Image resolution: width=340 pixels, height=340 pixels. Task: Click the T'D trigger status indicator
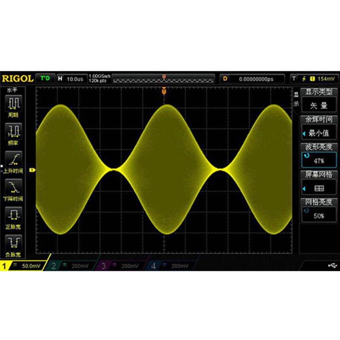tap(45, 78)
